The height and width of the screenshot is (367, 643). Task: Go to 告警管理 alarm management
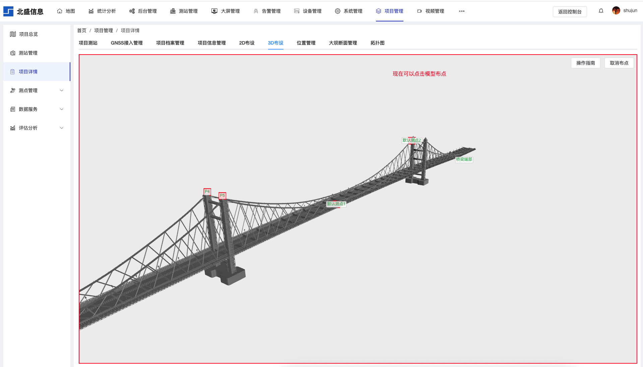click(x=267, y=11)
